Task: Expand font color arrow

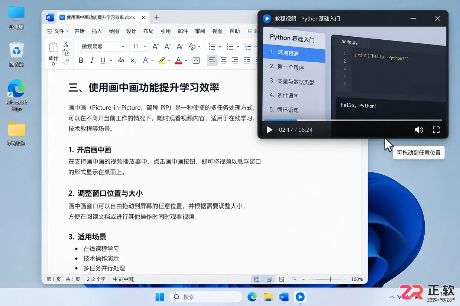Action: pos(186,60)
